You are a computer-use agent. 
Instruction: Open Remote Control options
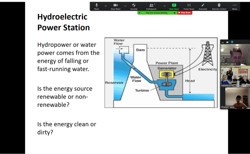tap(219, 6)
